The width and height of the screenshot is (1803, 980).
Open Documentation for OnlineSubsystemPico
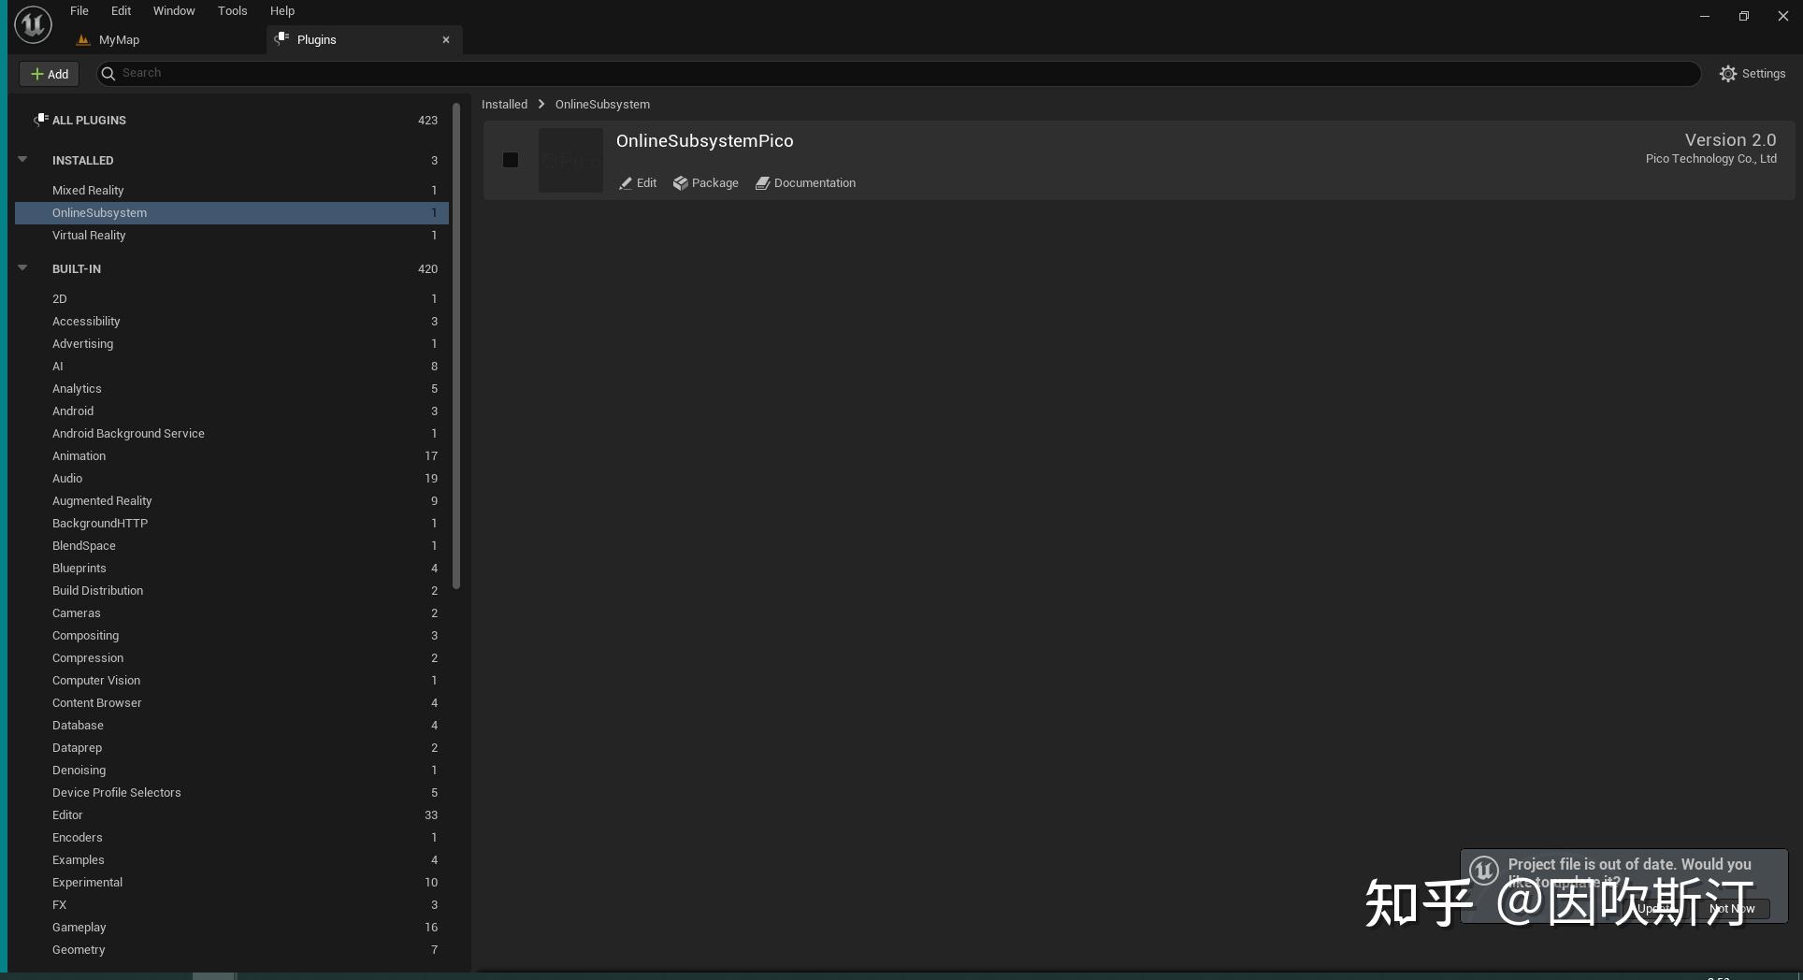(x=763, y=183)
